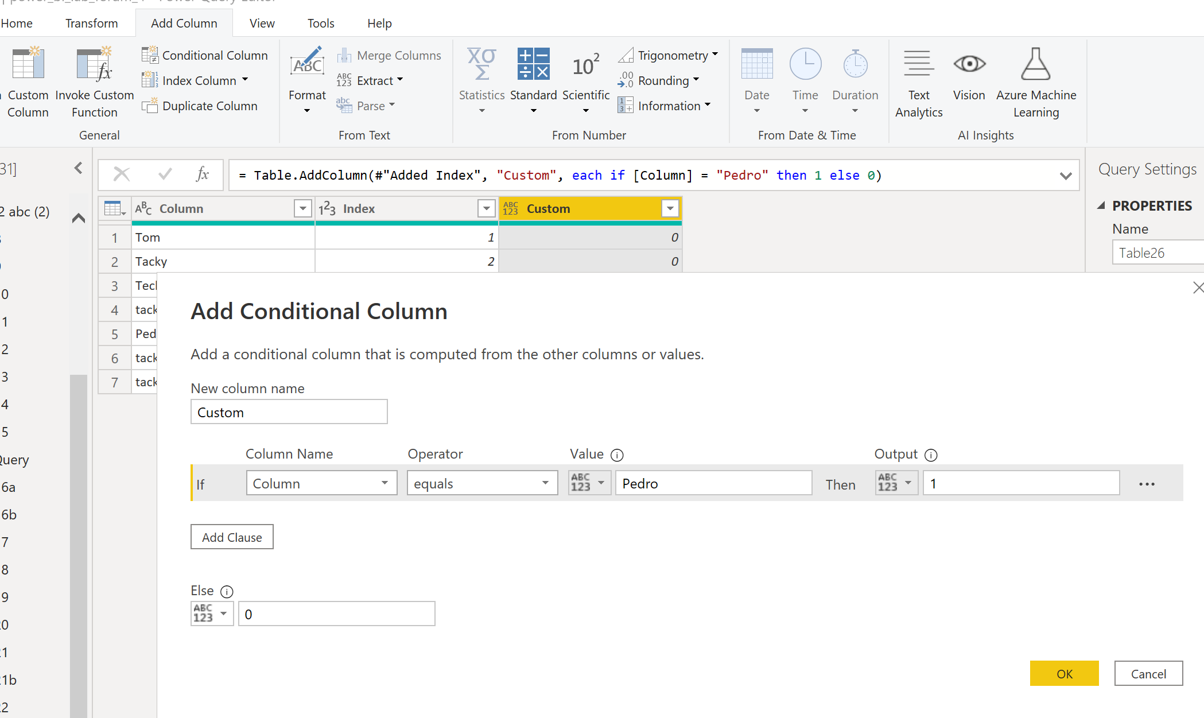Open clause options ellipsis menu
The width and height of the screenshot is (1204, 718).
click(1147, 484)
